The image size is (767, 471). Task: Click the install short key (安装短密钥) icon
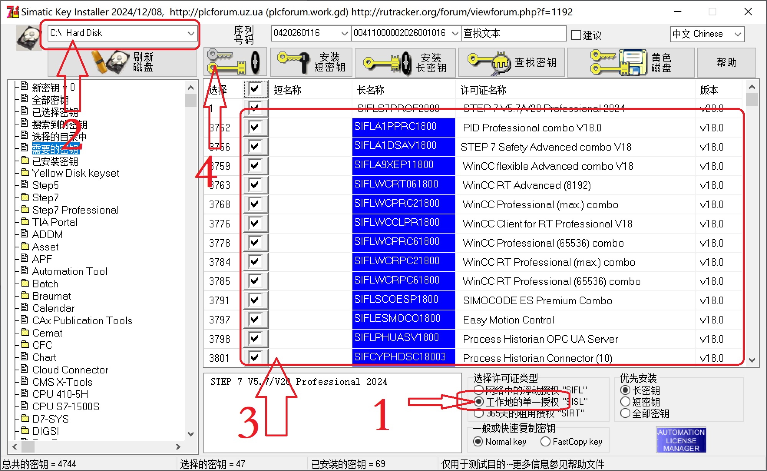click(294, 62)
